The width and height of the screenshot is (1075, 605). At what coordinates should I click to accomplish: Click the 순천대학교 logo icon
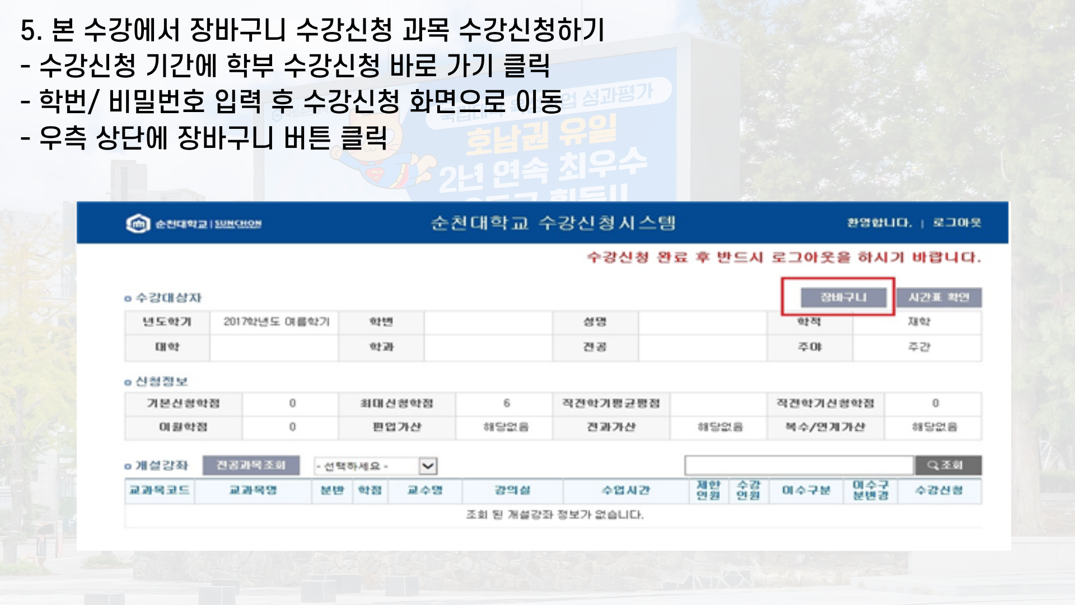click(138, 224)
